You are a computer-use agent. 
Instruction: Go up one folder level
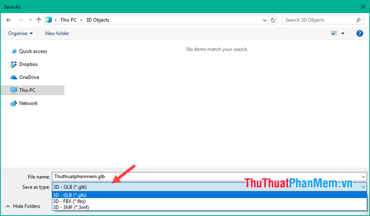39,20
